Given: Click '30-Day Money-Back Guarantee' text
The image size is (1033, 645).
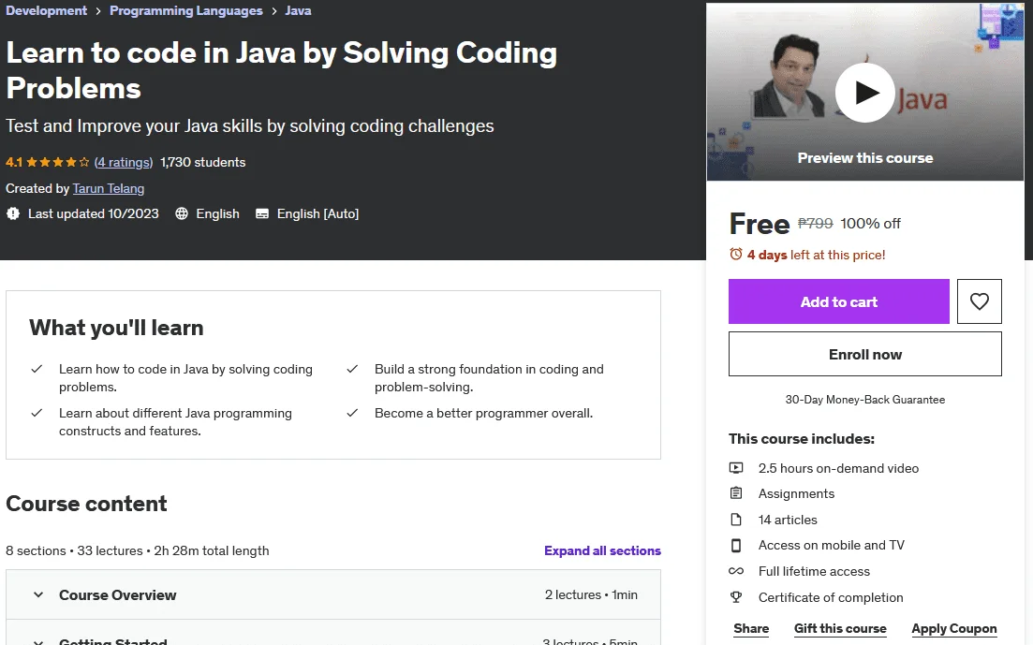Looking at the screenshot, I should [x=865, y=399].
